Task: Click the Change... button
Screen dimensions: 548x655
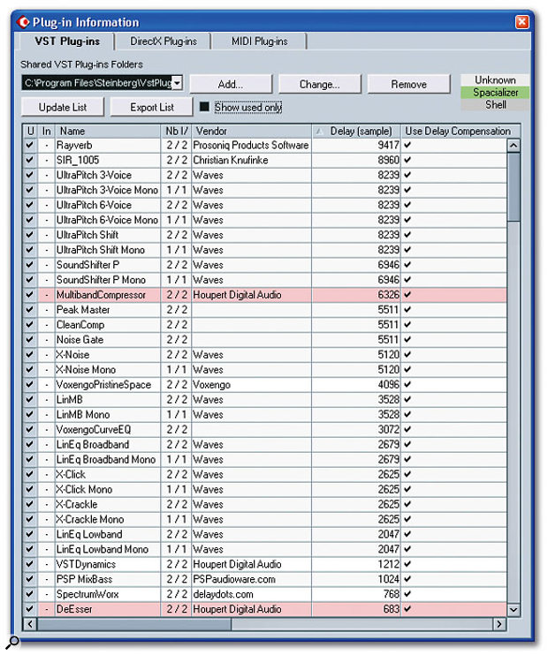Action: pos(320,85)
